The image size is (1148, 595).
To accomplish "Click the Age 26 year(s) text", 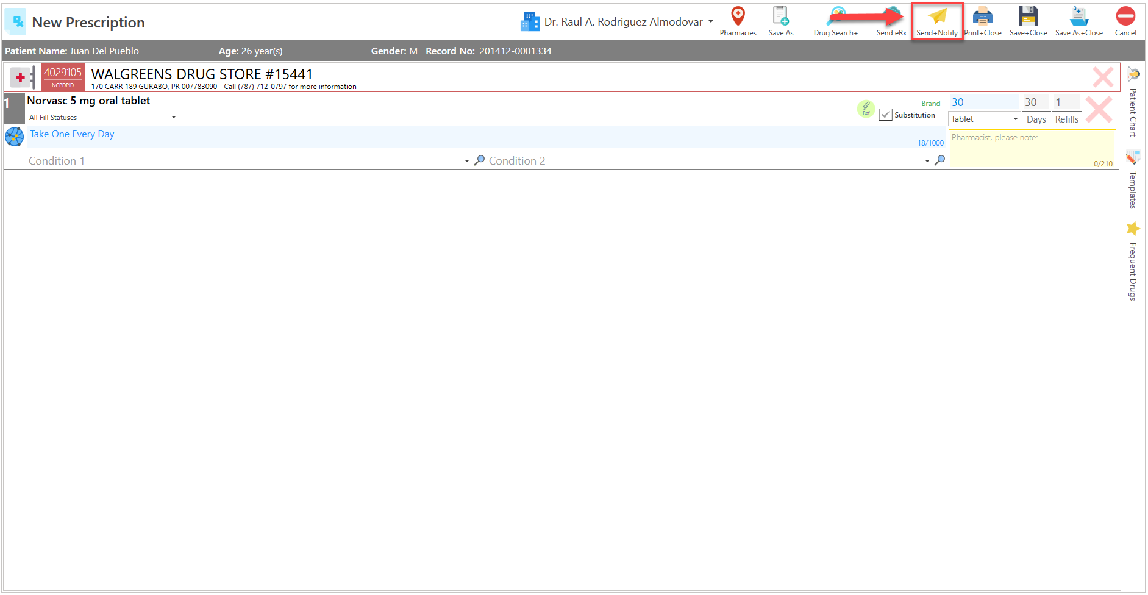I will pos(251,51).
